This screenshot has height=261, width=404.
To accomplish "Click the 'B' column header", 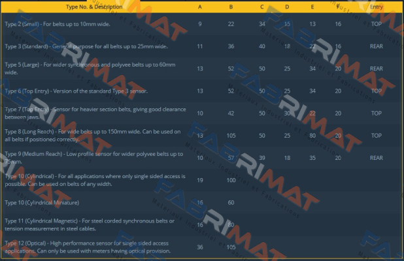I will click(x=231, y=7).
